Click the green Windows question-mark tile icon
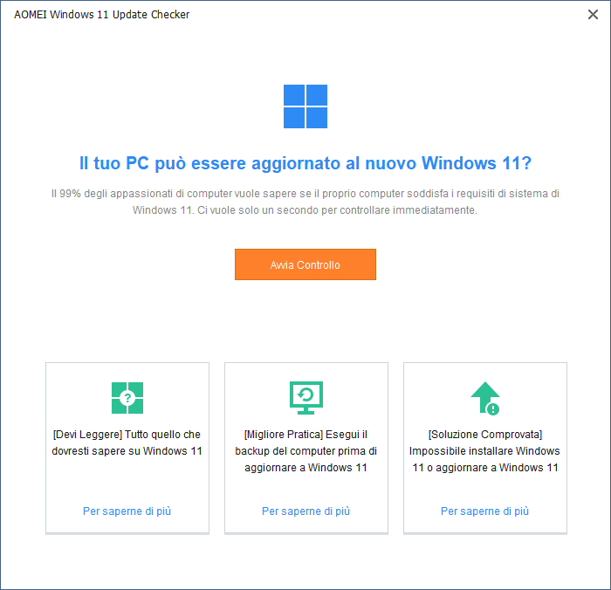The height and width of the screenshot is (590, 611). coord(127,398)
